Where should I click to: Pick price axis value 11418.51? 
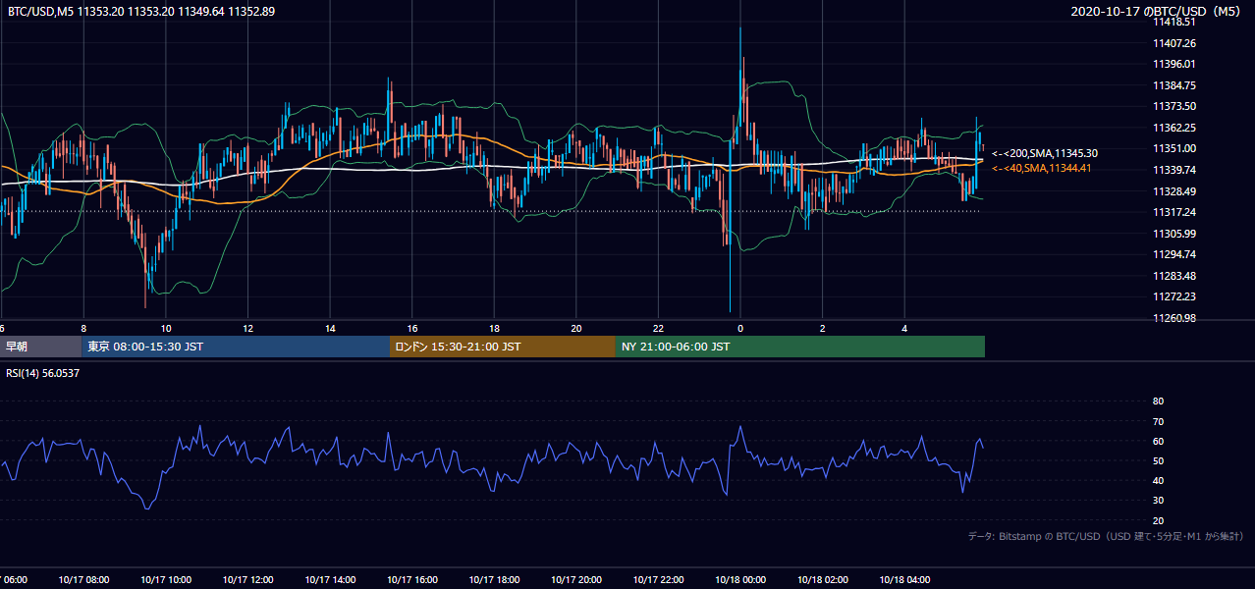pos(1175,22)
